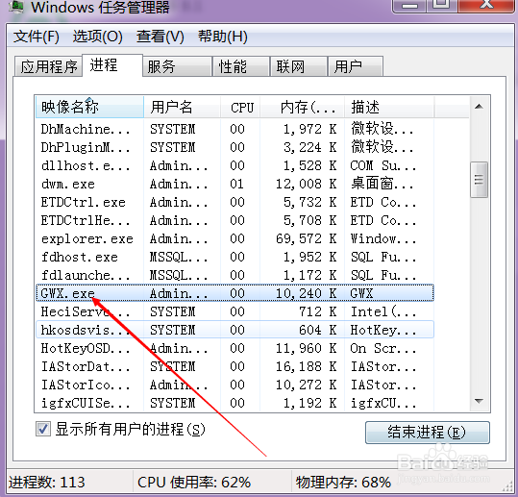Screen dimensions: 518x497
Task: Select the IAStorIco... process row
Action: click(234, 385)
